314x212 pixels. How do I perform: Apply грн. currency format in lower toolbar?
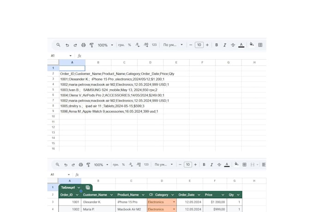tap(116, 164)
